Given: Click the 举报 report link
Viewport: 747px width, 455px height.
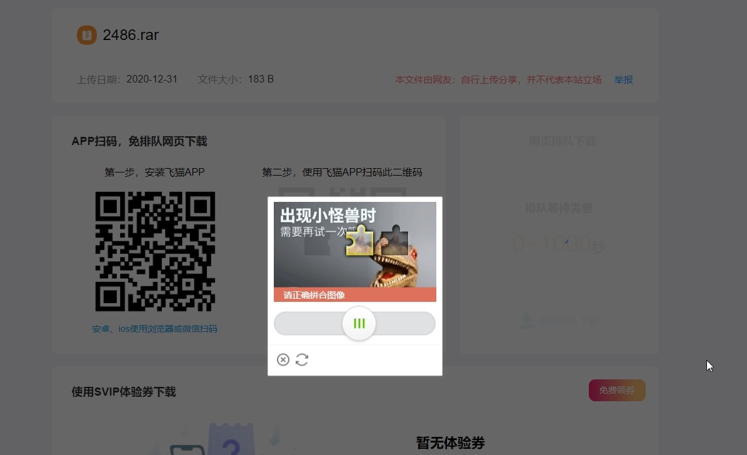Looking at the screenshot, I should (x=623, y=80).
